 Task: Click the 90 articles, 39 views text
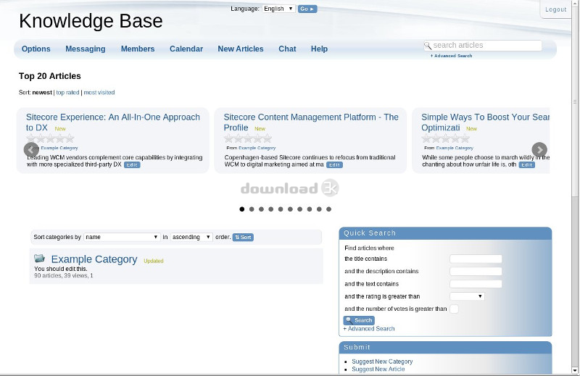click(64, 276)
